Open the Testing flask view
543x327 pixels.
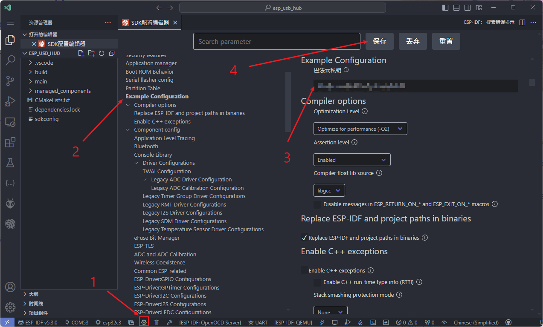[x=10, y=162]
